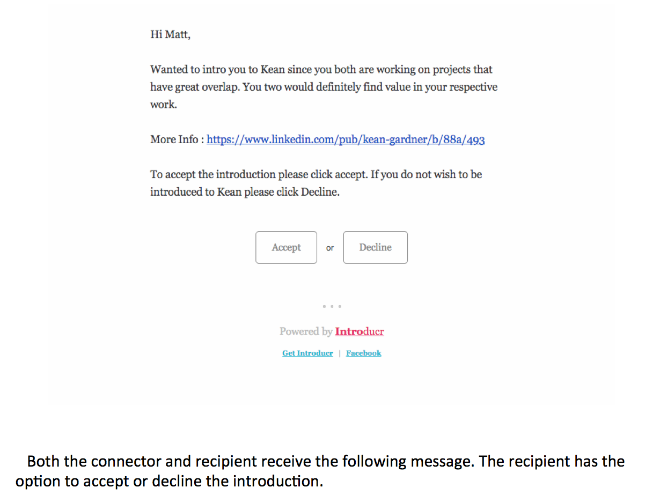This screenshot has width=660, height=495.
Task: Click the pipe divider between footer links
Action: pos(339,353)
